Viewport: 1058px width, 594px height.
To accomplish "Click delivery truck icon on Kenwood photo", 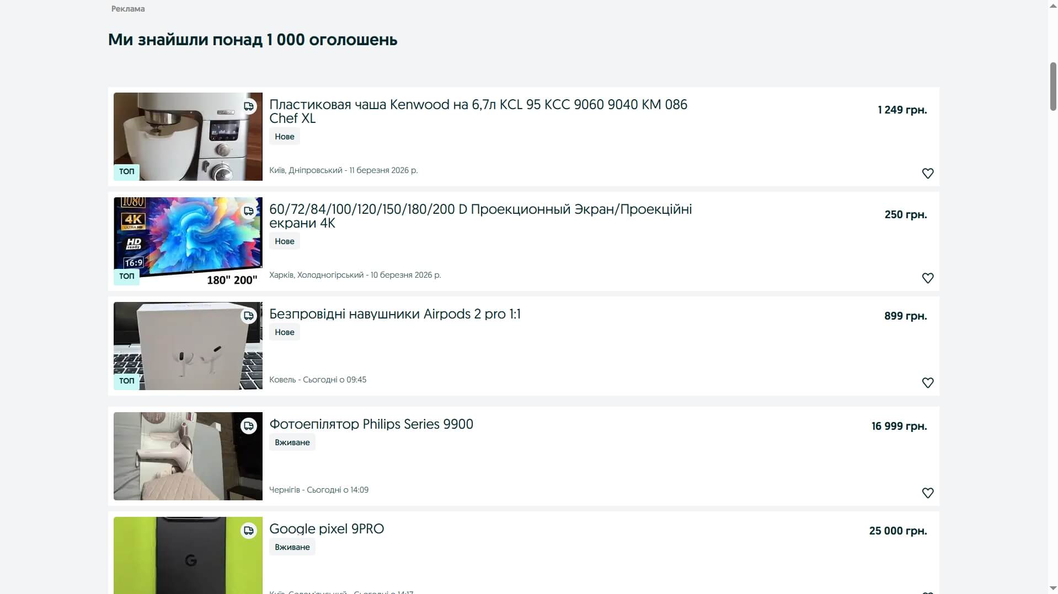I will [x=249, y=106].
